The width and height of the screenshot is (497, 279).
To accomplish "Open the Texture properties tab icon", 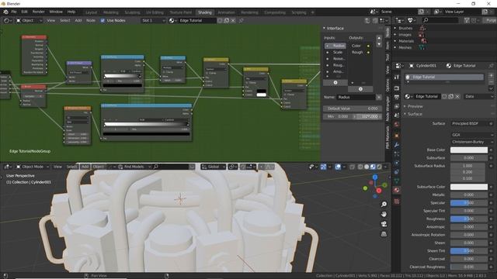I will (x=397, y=201).
